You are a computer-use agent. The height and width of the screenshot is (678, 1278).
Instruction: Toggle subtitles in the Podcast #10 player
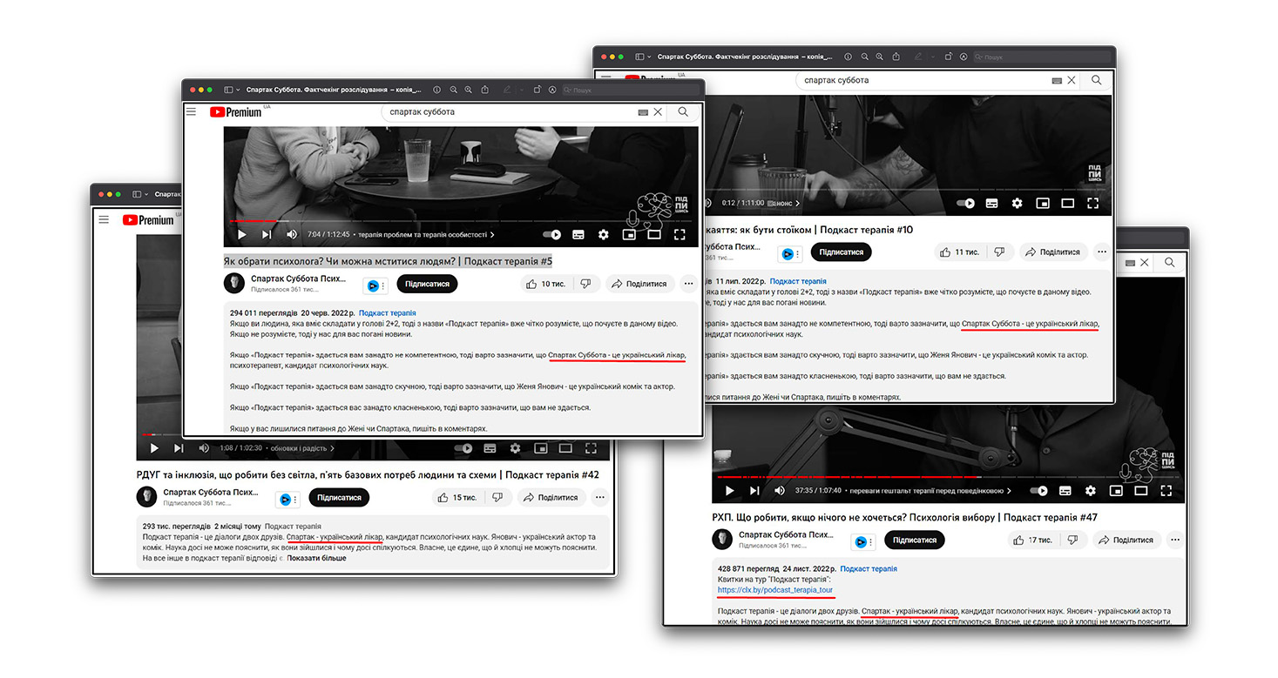point(991,204)
